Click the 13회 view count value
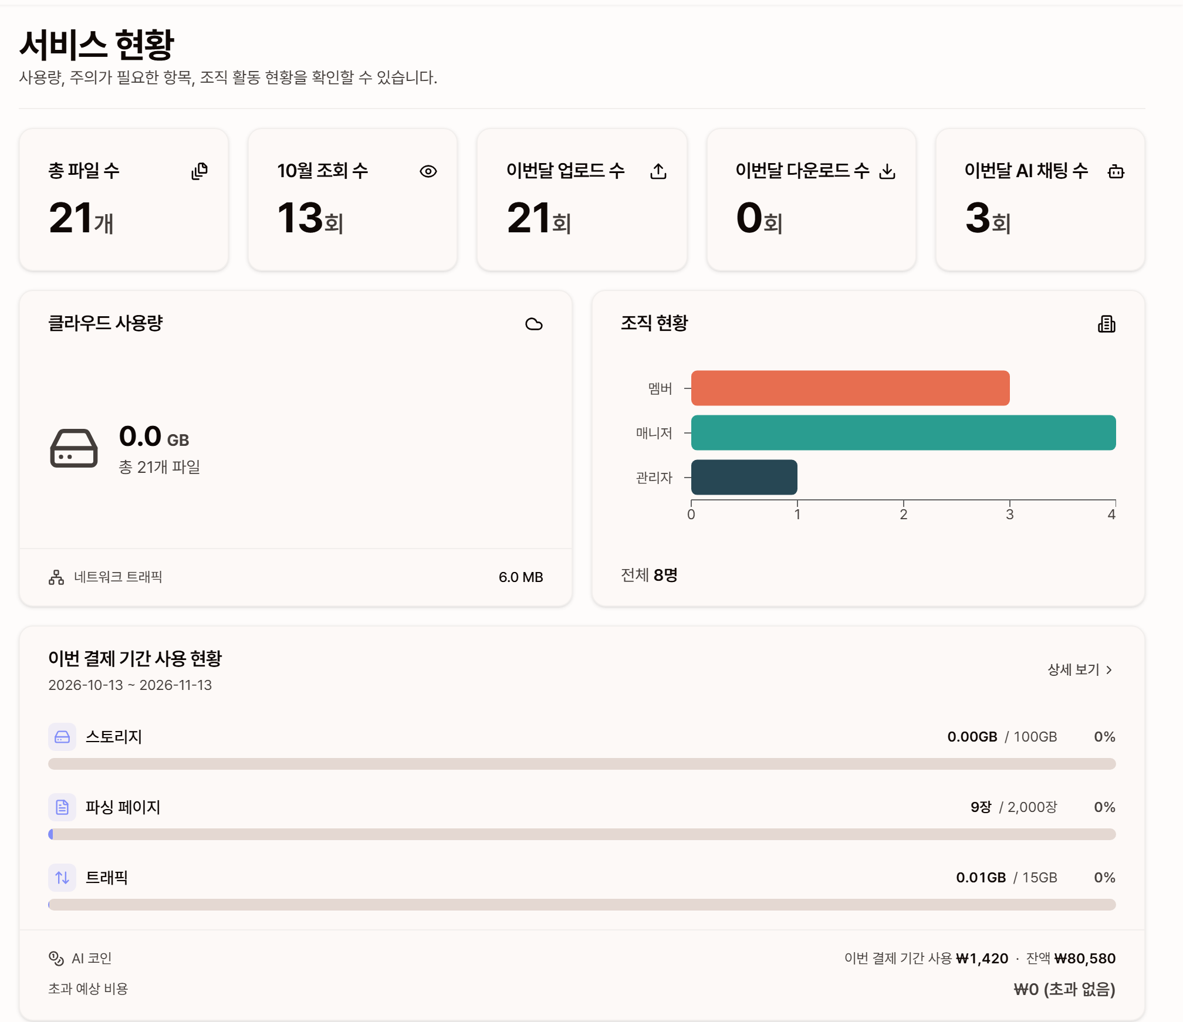Screen dimensions: 1183x1022 310,218
